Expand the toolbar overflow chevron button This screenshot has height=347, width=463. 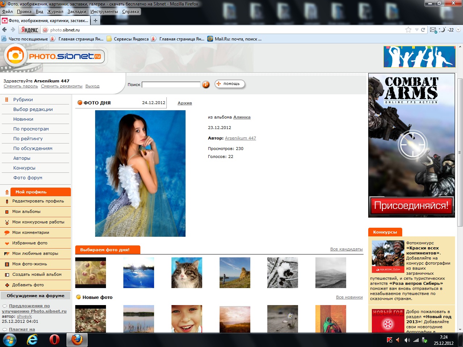(458, 30)
